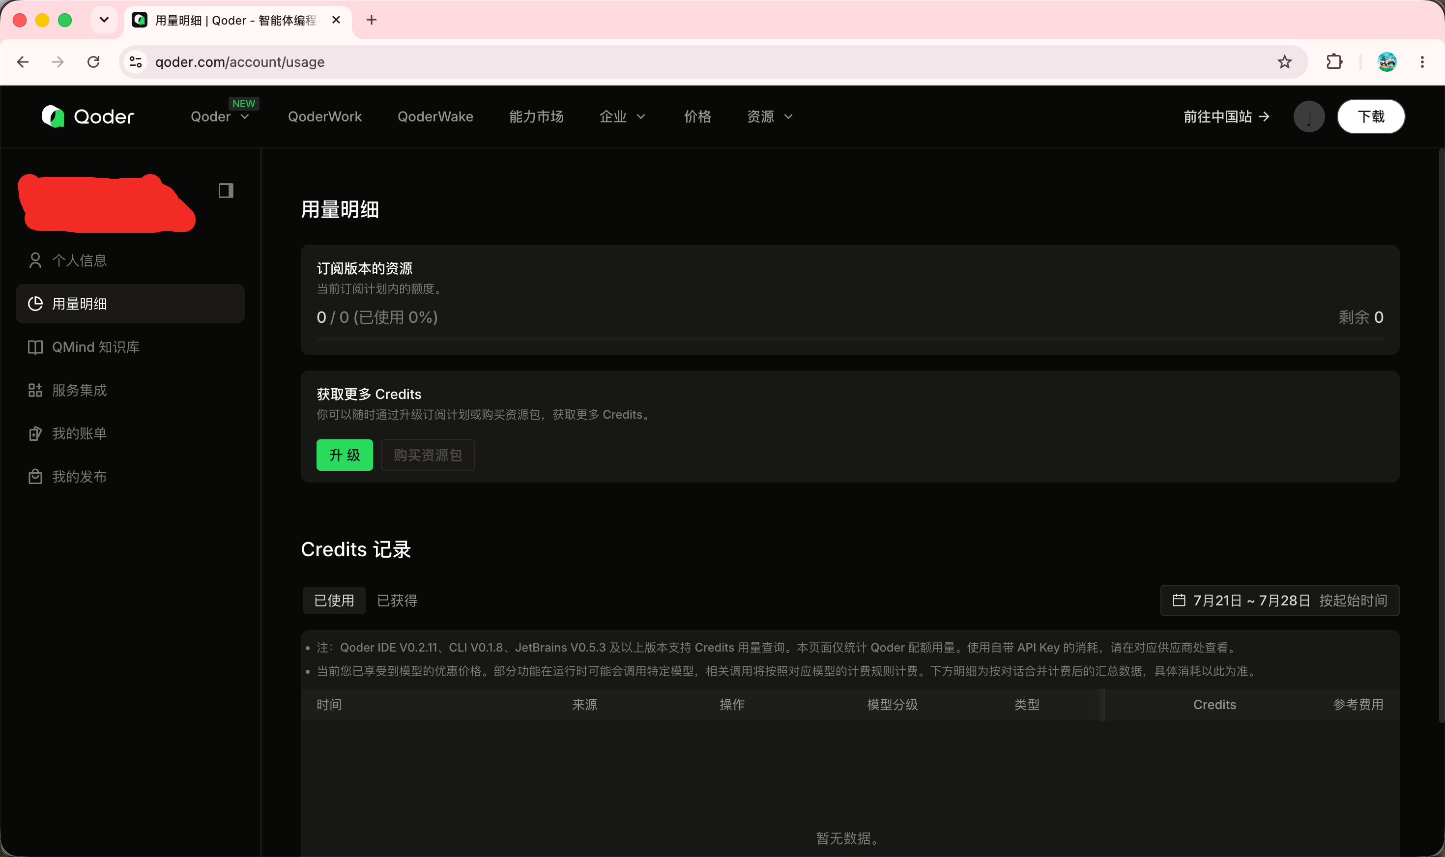
Task: Click the 暂无数据。 empty table message
Action: [849, 838]
